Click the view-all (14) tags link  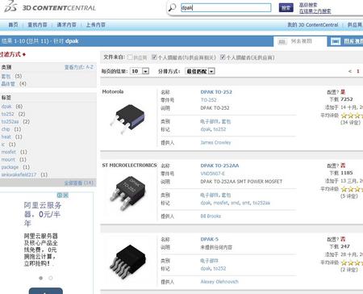(x=78, y=183)
